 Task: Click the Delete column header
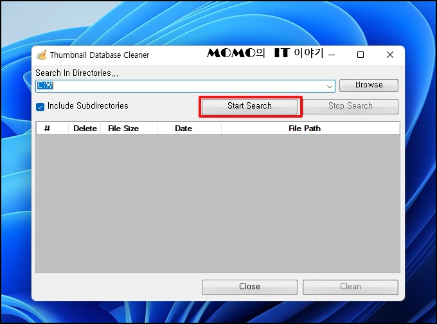click(85, 129)
